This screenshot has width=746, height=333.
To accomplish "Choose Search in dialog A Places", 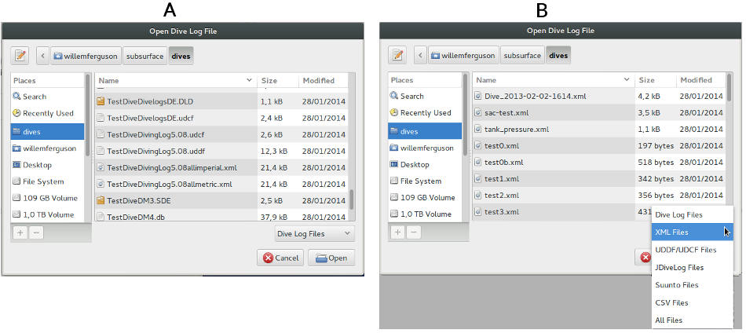I will [47, 97].
